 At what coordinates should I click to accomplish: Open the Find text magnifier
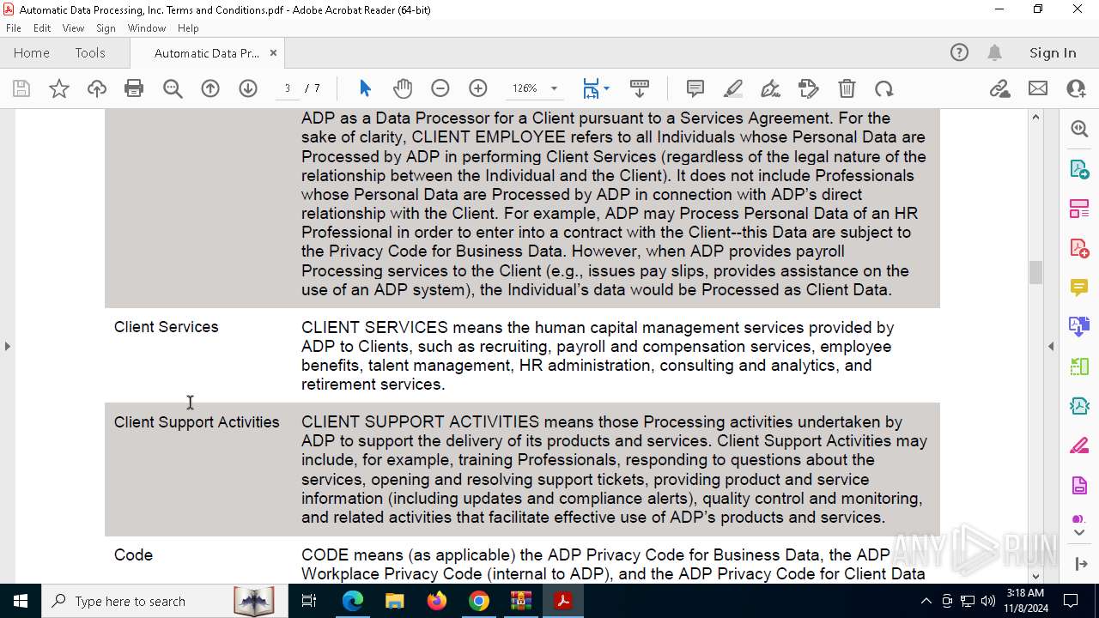(x=173, y=88)
